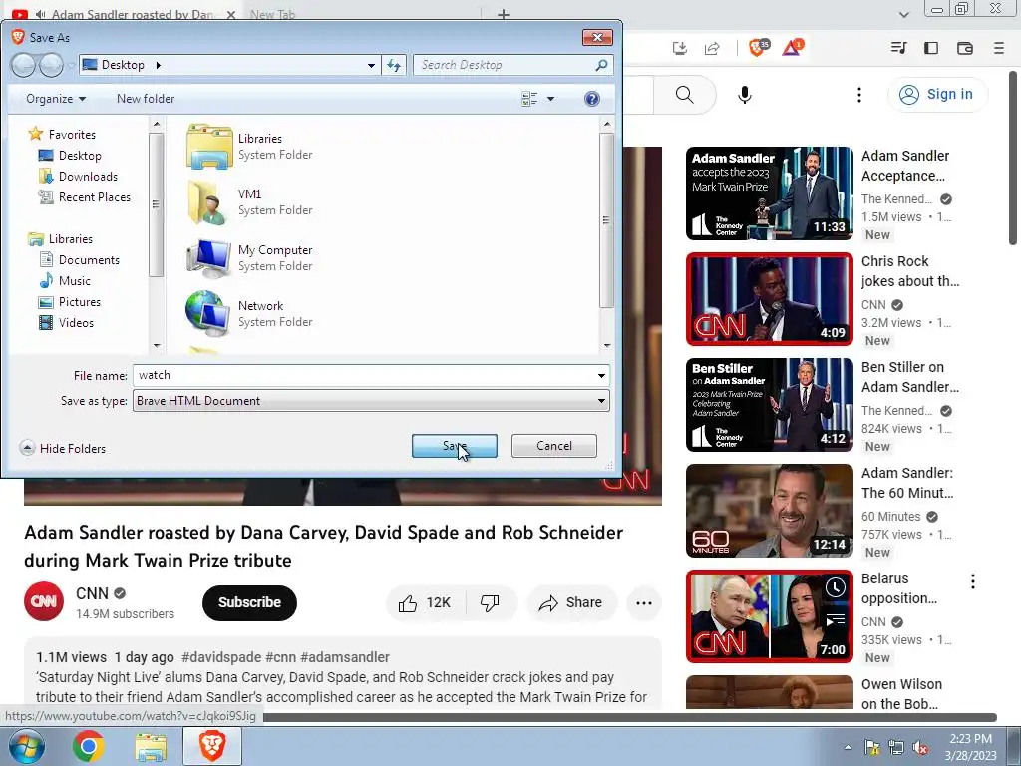Open the Brave Wallet icon
This screenshot has width=1021, height=766.
(x=965, y=48)
